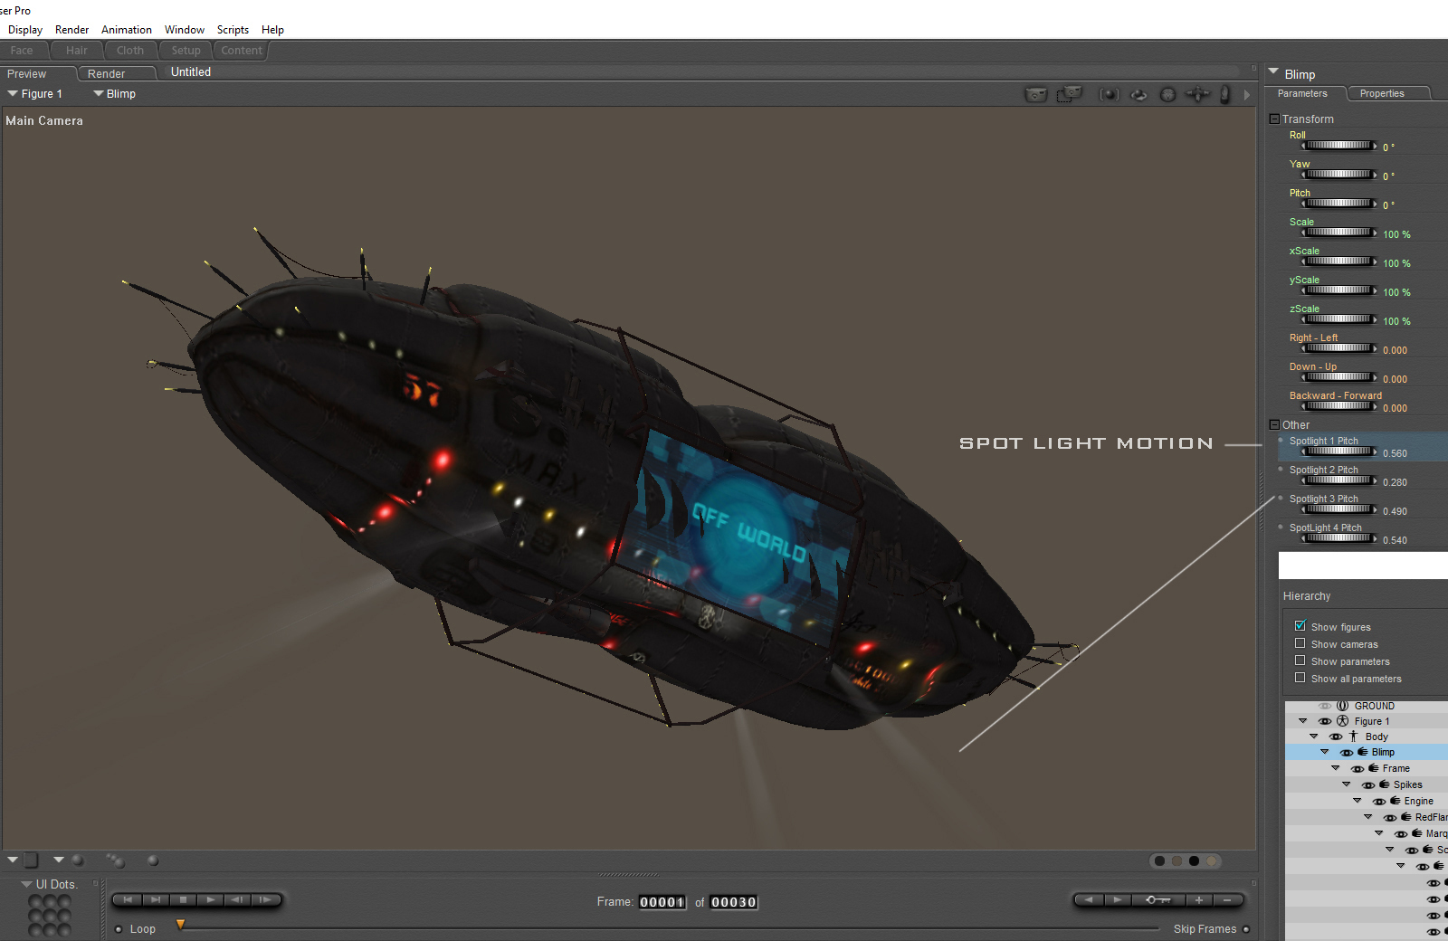Switch to the Cloth room tab

click(130, 51)
